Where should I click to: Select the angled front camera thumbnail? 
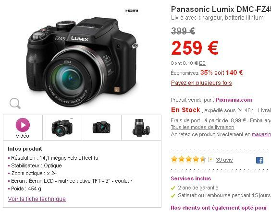[x=62, y=128]
